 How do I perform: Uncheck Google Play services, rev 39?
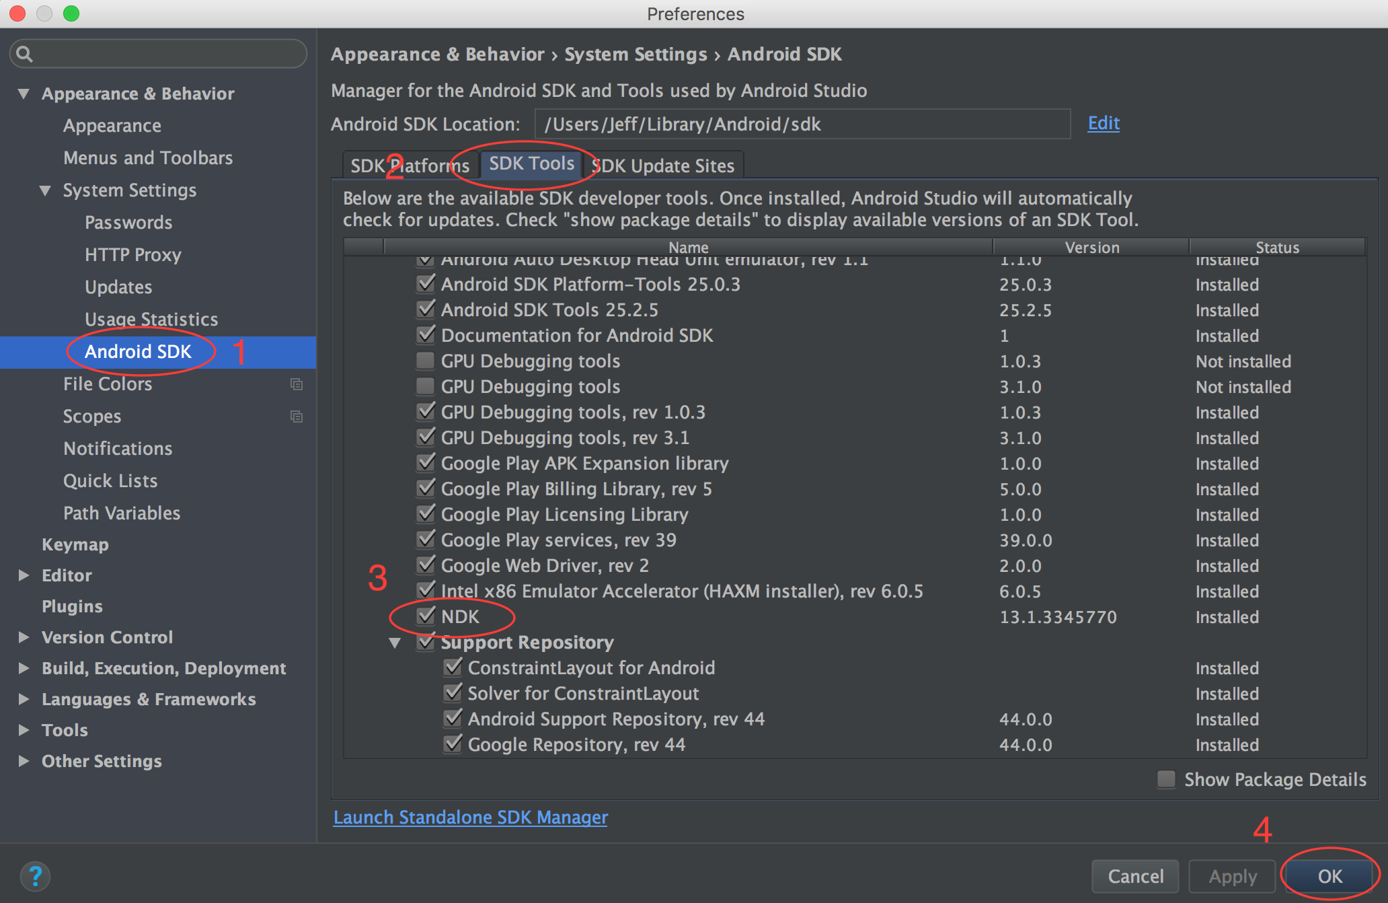(426, 540)
